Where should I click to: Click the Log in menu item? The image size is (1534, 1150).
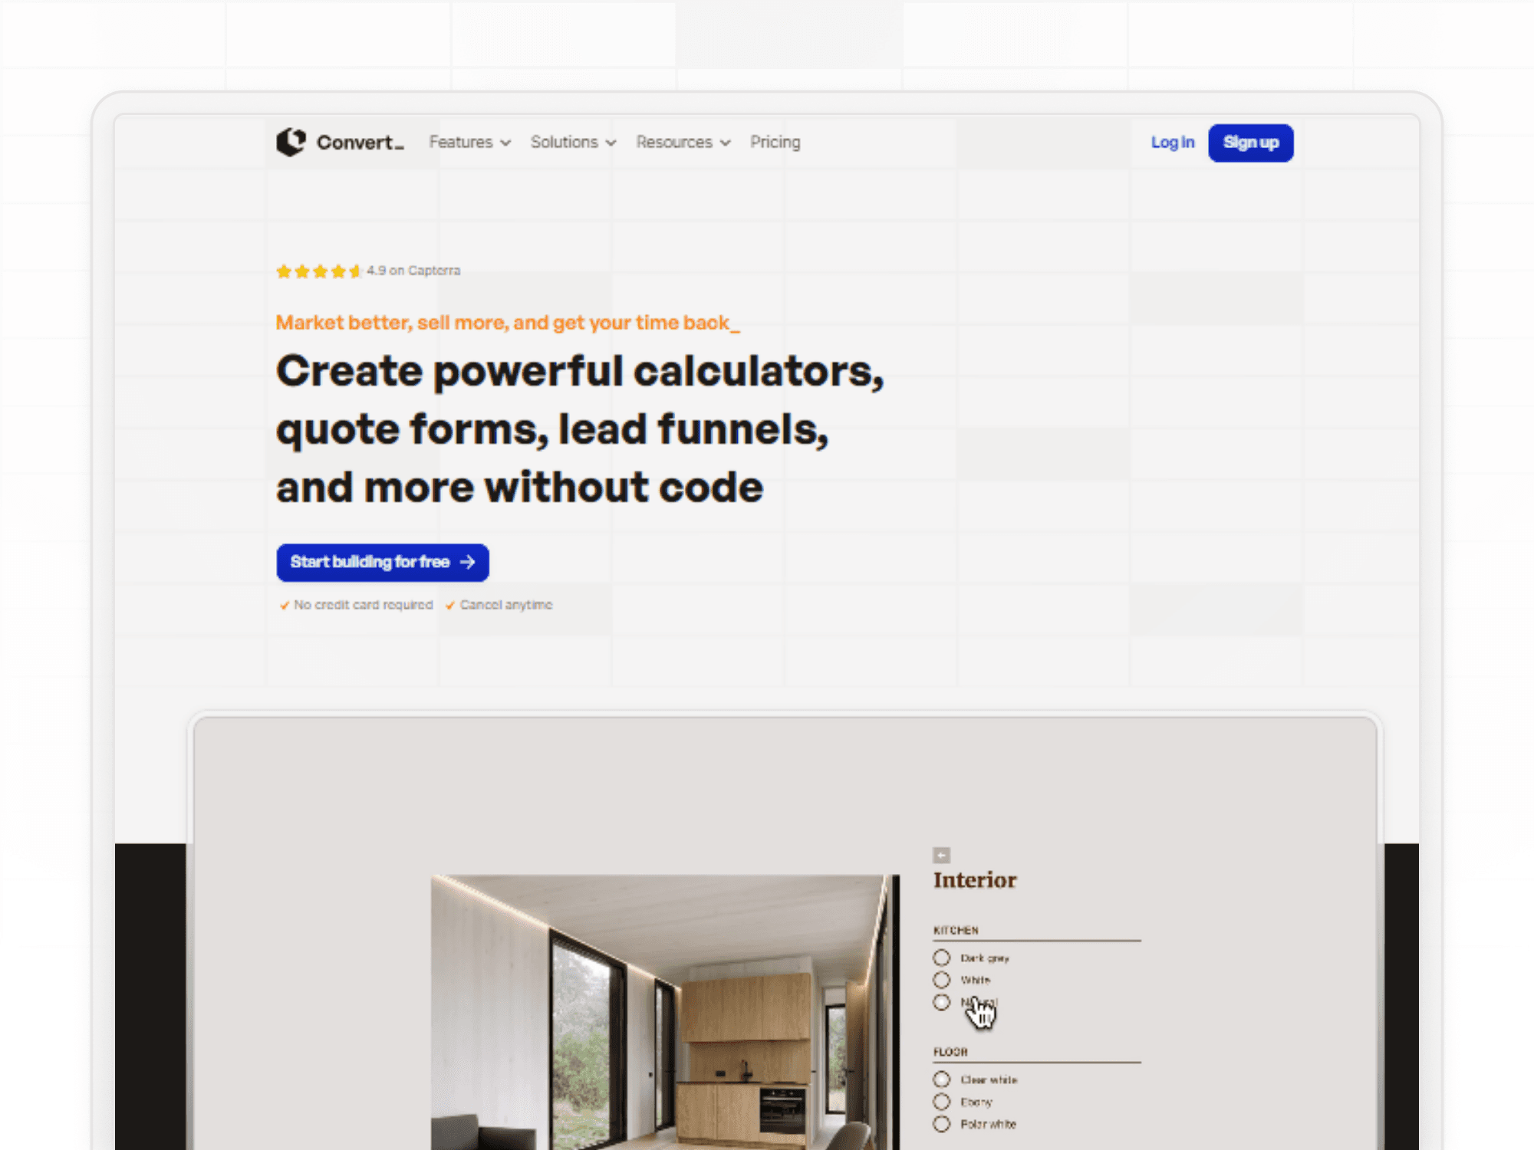(1172, 141)
